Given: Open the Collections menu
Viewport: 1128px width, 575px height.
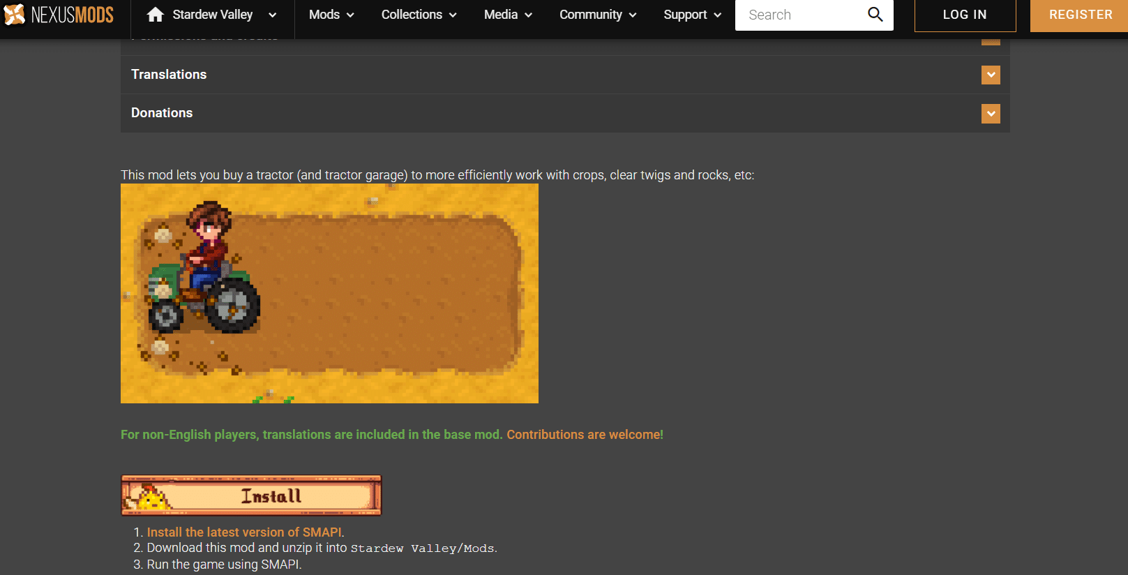Looking at the screenshot, I should (x=419, y=15).
